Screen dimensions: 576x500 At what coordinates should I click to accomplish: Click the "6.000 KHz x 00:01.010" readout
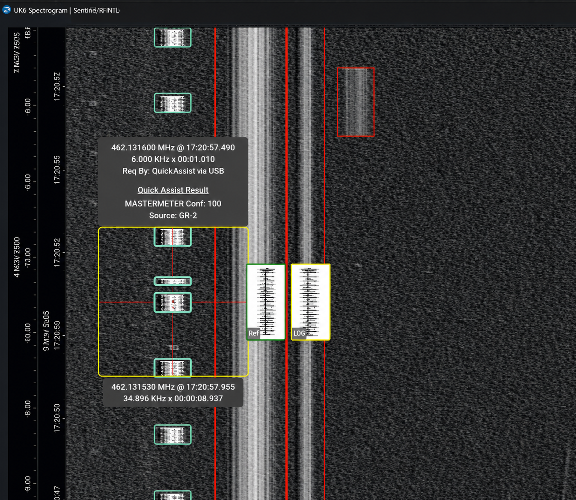173,159
